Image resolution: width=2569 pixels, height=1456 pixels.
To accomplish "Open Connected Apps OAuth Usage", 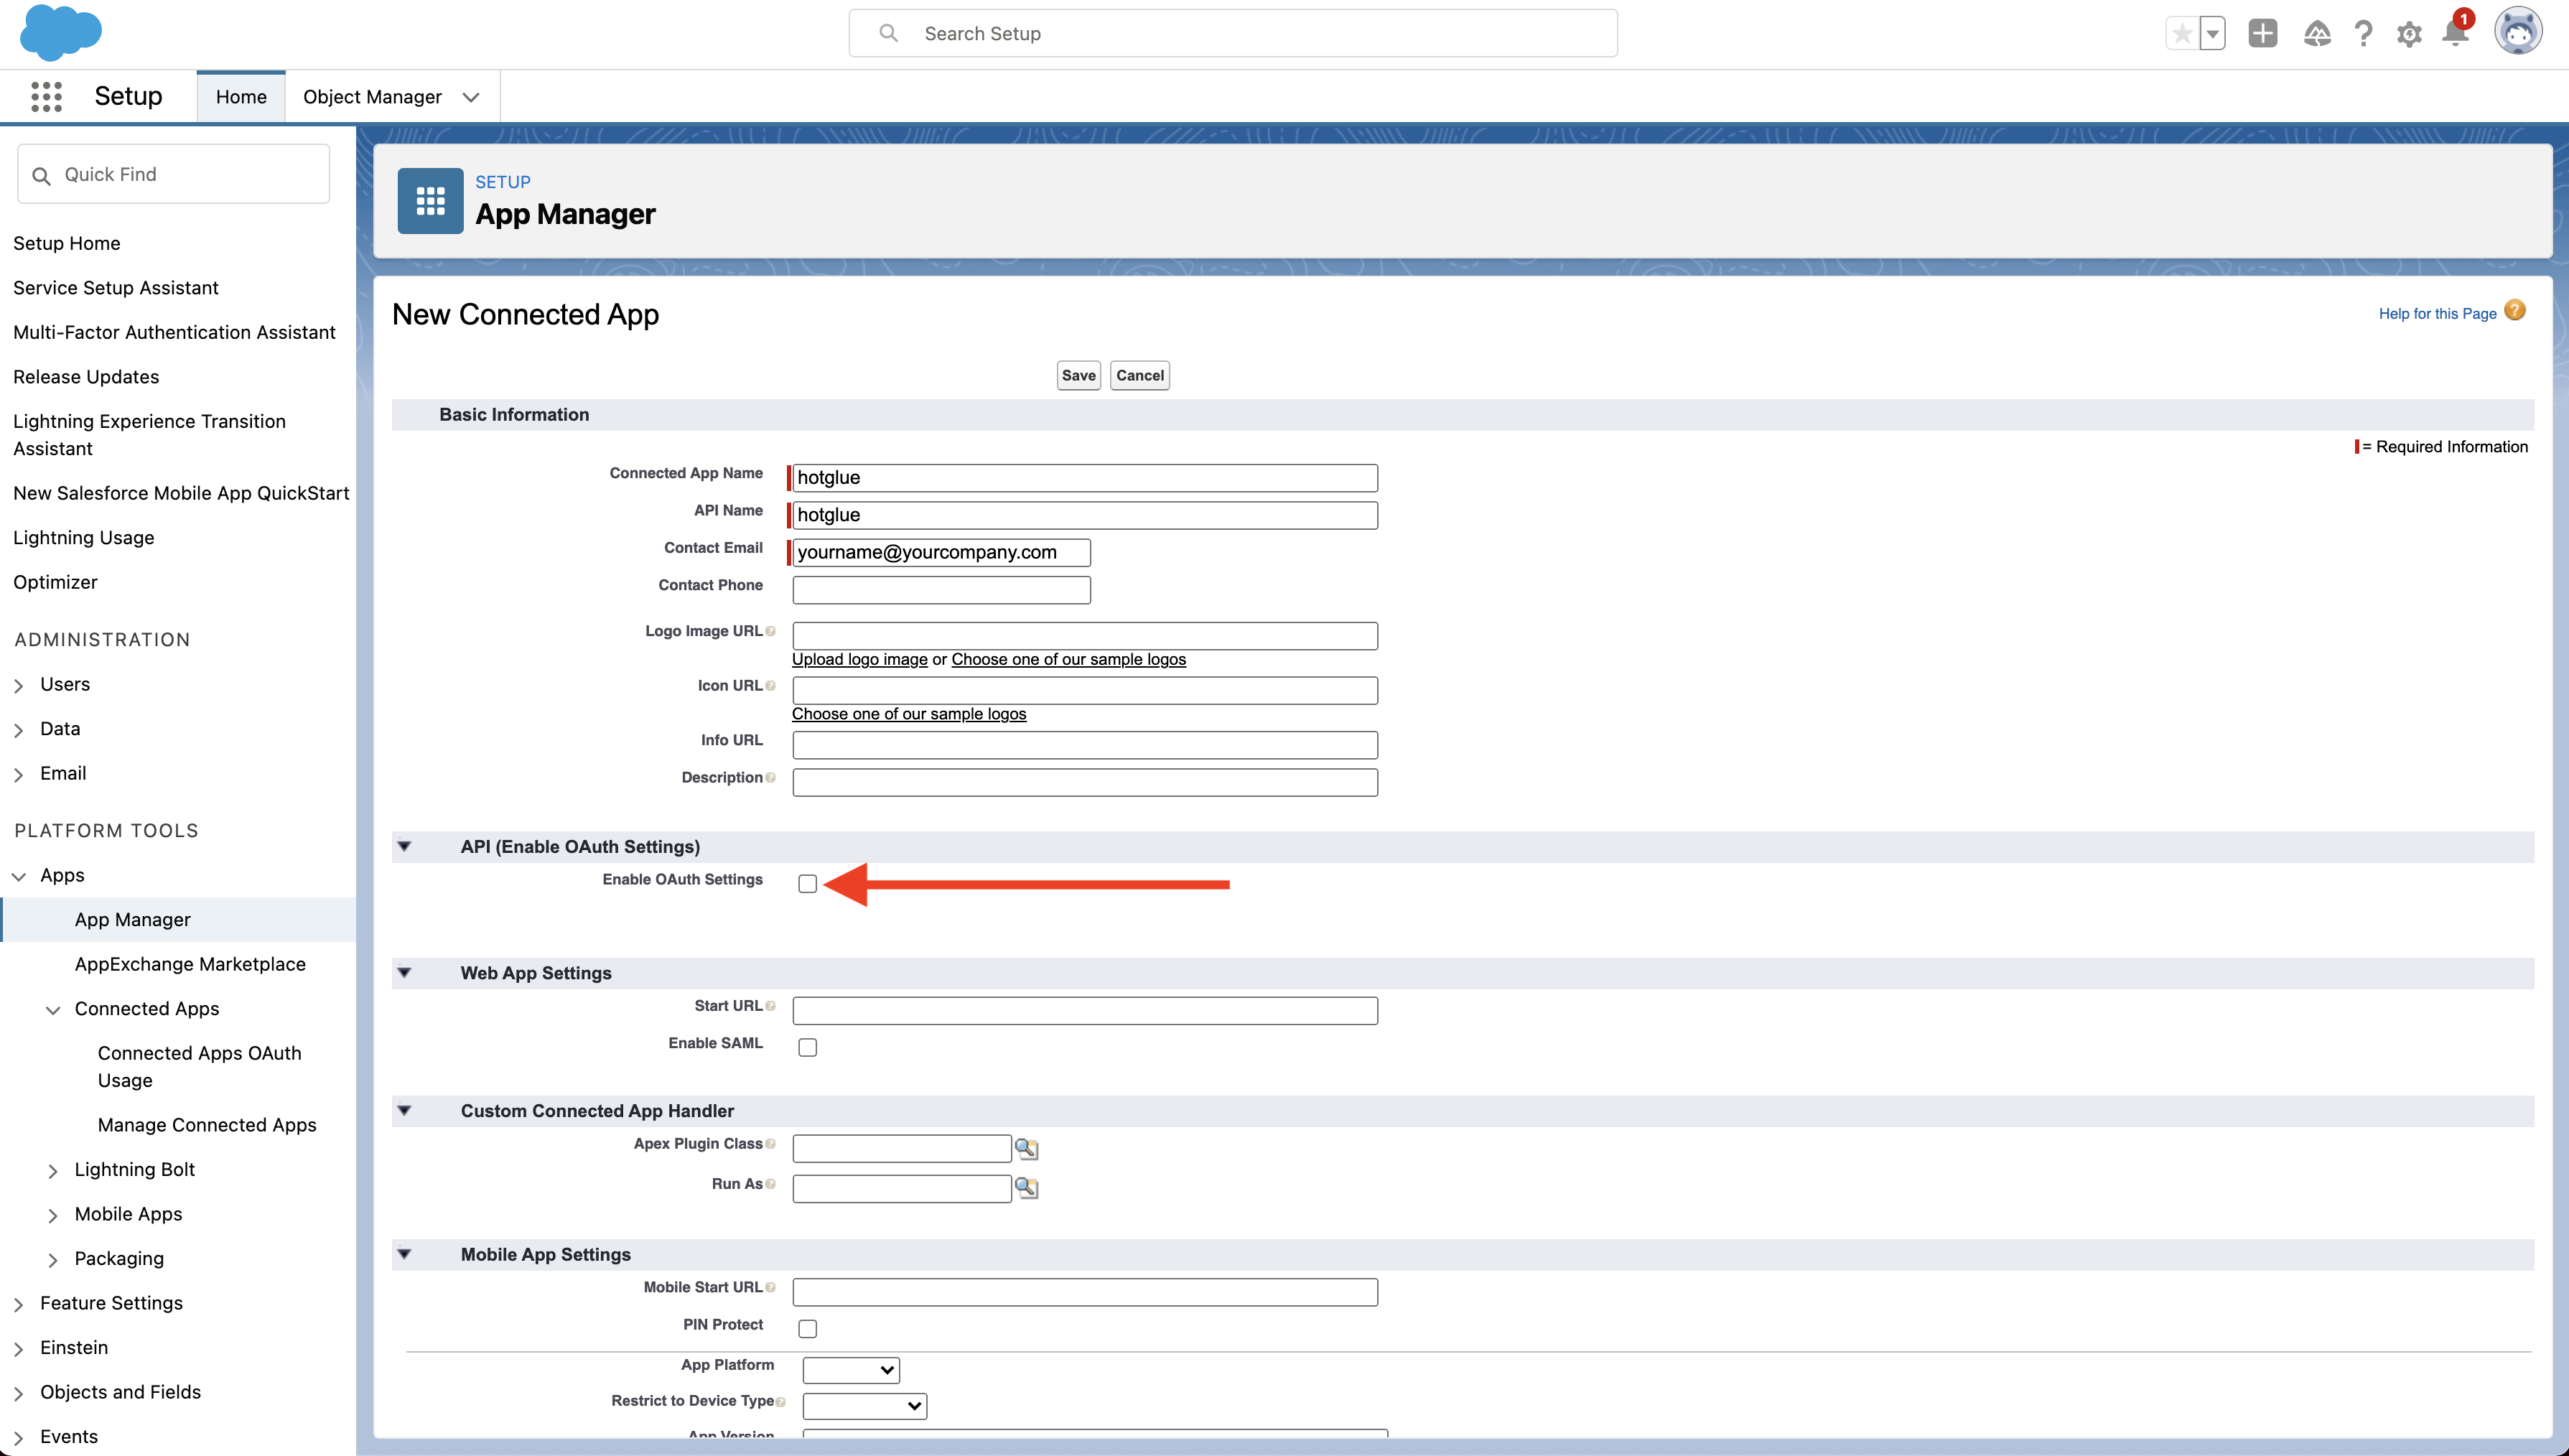I will [x=199, y=1066].
